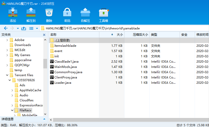The width and height of the screenshot is (209, 127).
Task: Click the list view mode icon
Action: click(31, 28)
